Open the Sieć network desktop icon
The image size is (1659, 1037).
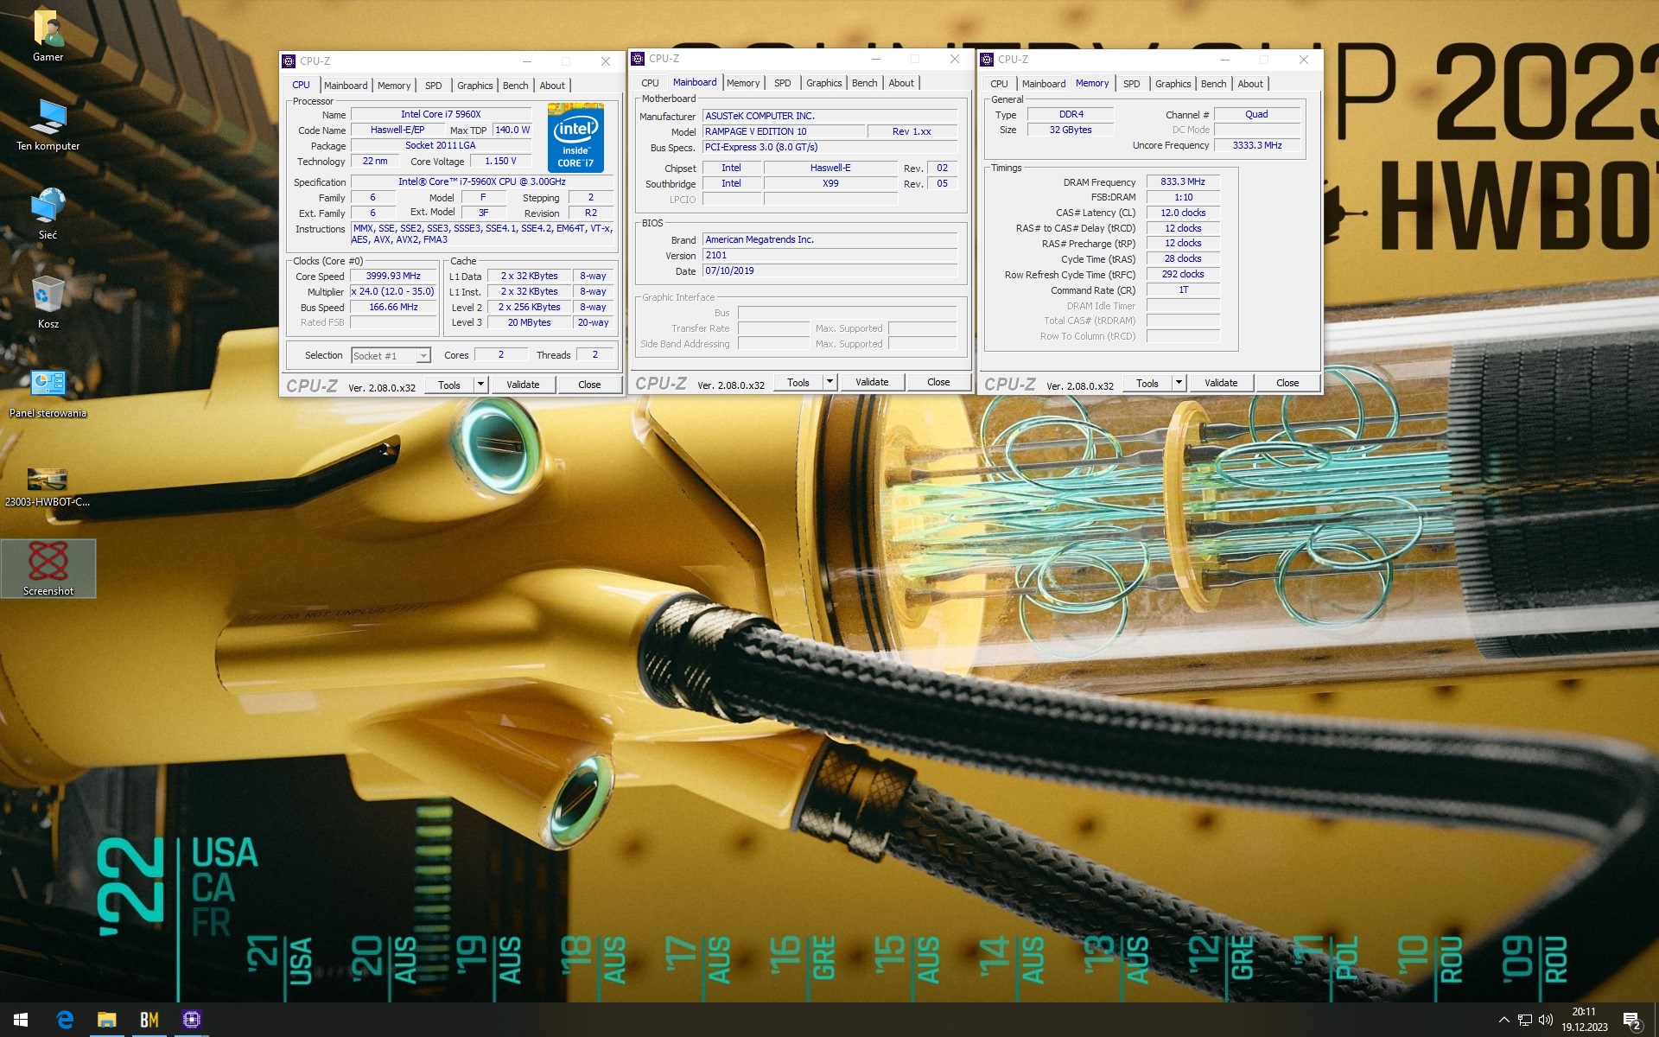[48, 214]
